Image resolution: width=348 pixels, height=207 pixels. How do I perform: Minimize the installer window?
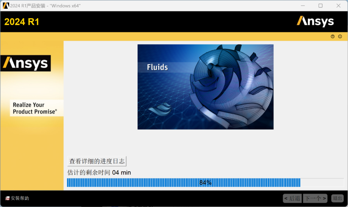[303, 5]
